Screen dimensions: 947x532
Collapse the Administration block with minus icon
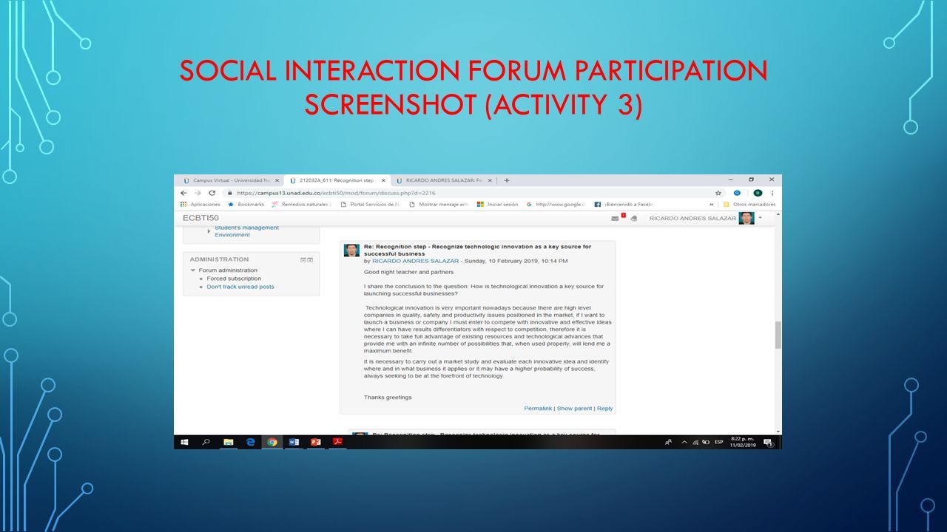click(303, 260)
